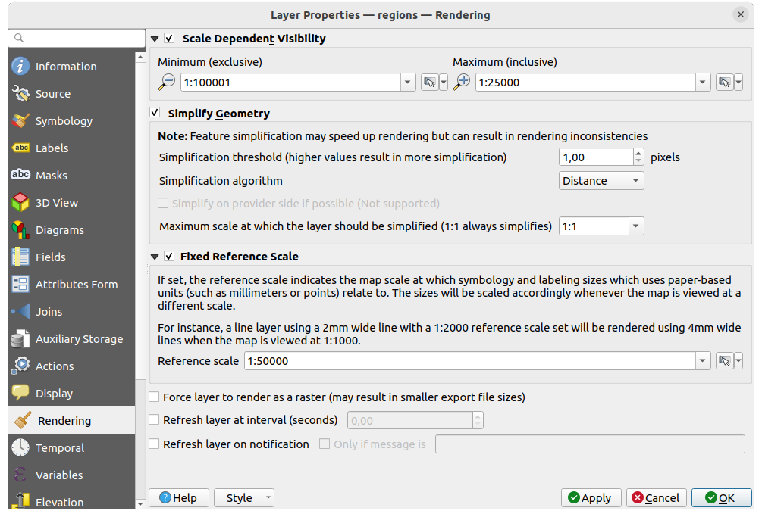The height and width of the screenshot is (517, 762).
Task: Apply the rendering changes
Action: click(591, 497)
